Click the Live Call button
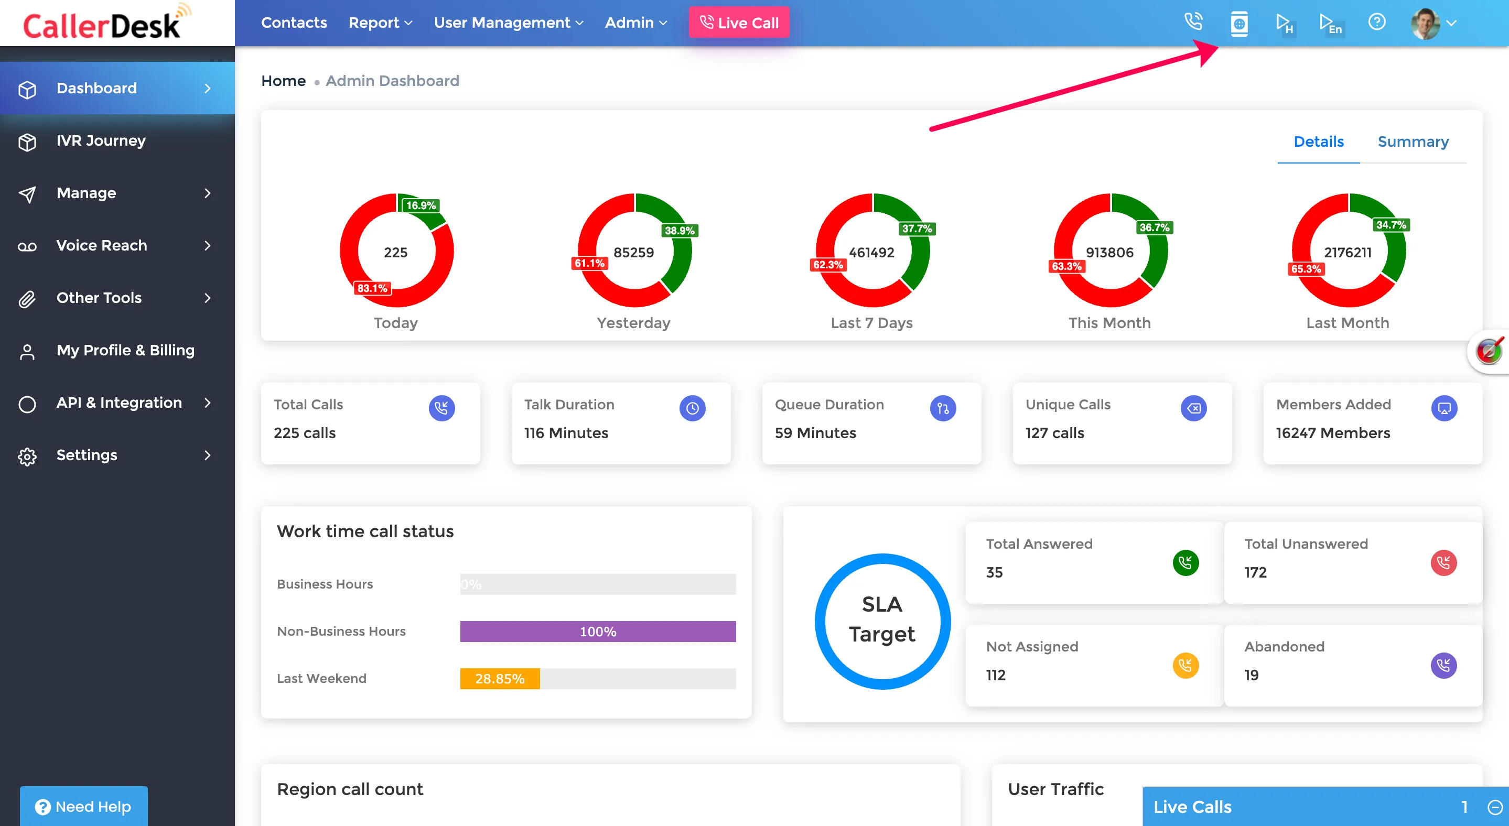This screenshot has height=826, width=1509. 739,22
